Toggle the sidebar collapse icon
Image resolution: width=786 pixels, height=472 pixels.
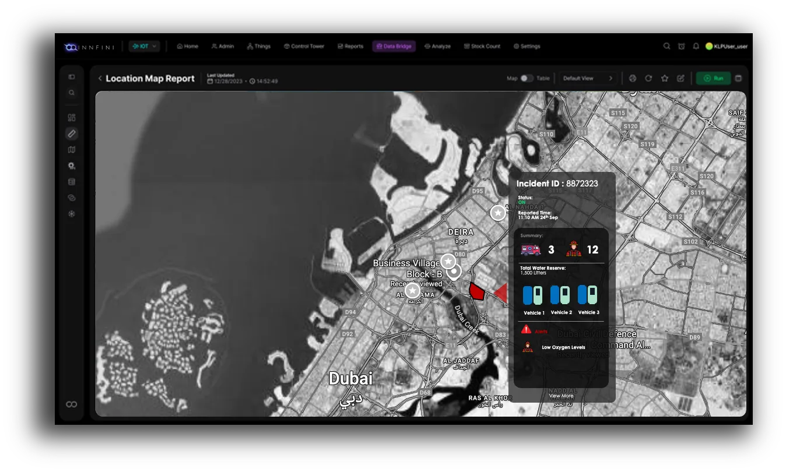pos(72,77)
